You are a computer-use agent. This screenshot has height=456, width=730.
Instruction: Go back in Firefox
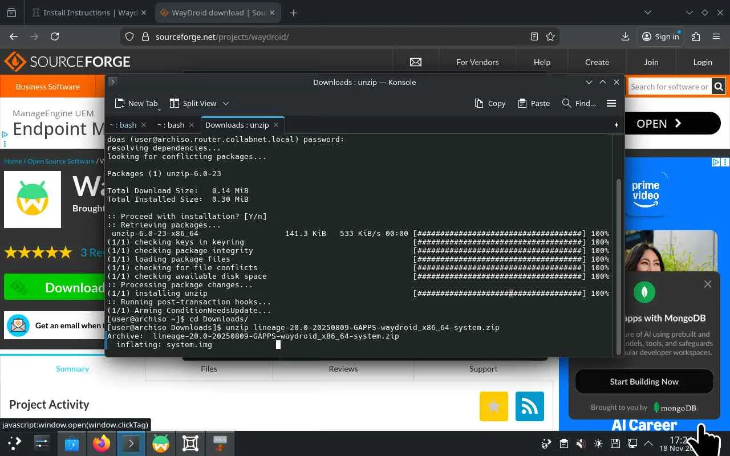(14, 36)
